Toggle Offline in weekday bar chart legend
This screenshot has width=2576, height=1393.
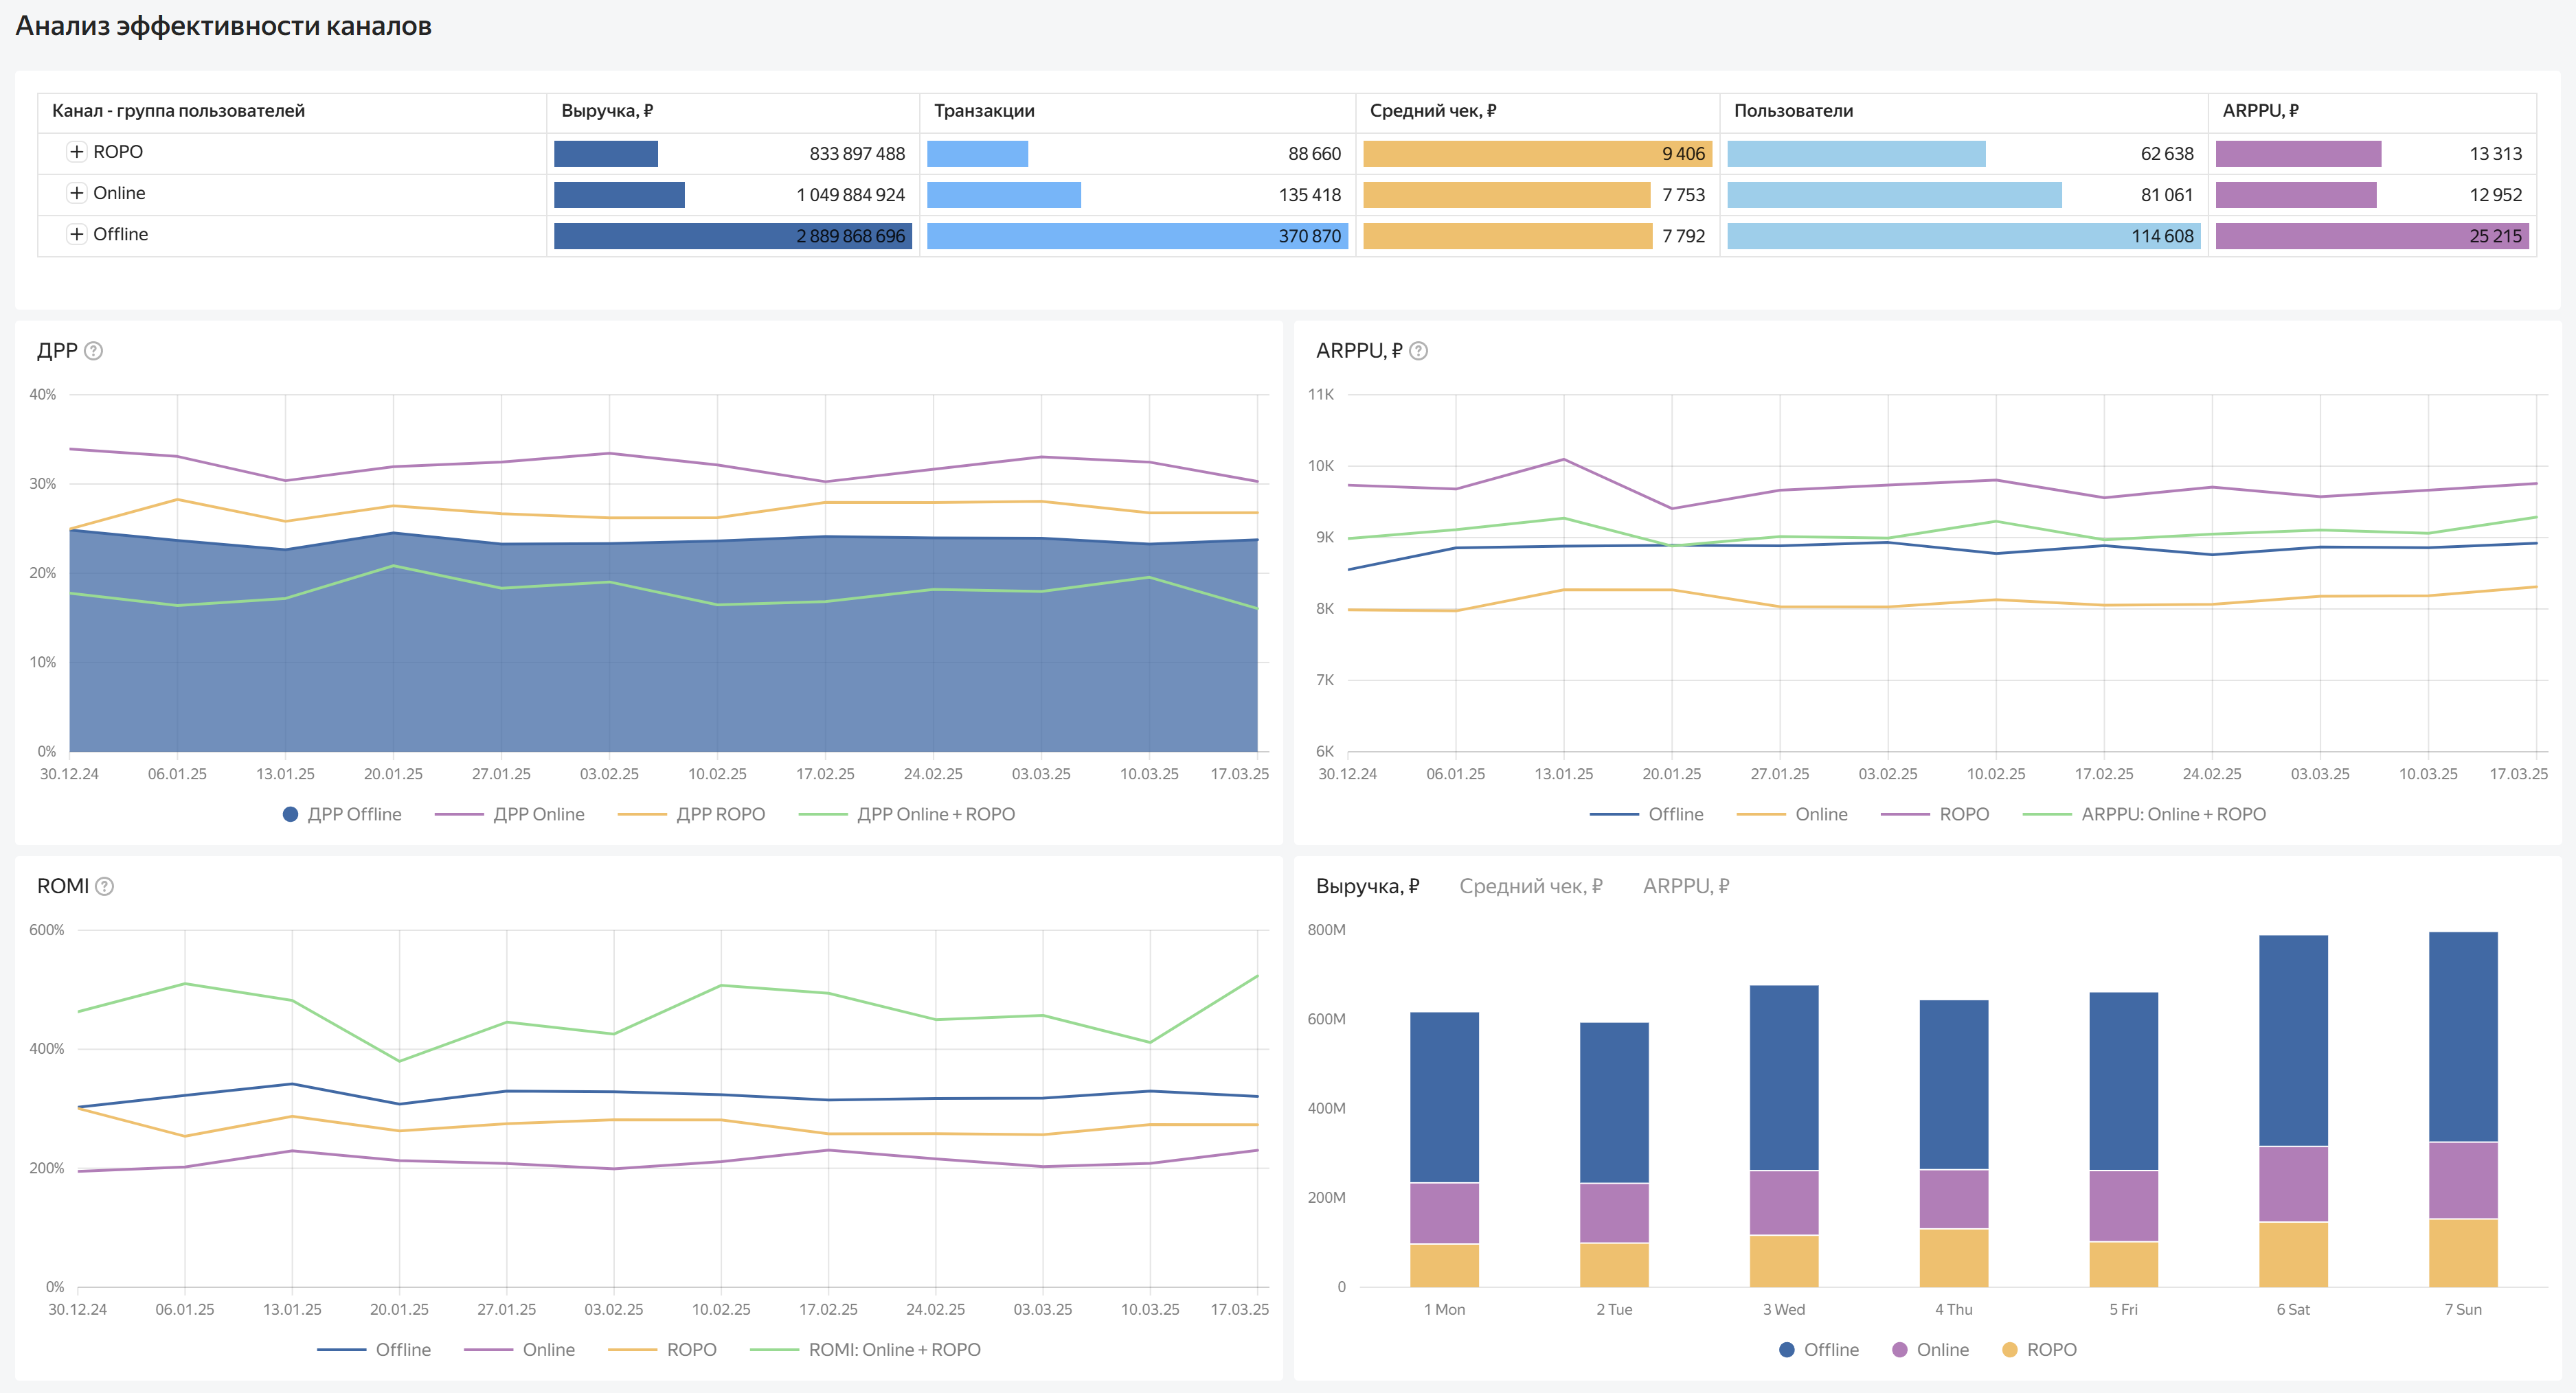(x=1819, y=1350)
